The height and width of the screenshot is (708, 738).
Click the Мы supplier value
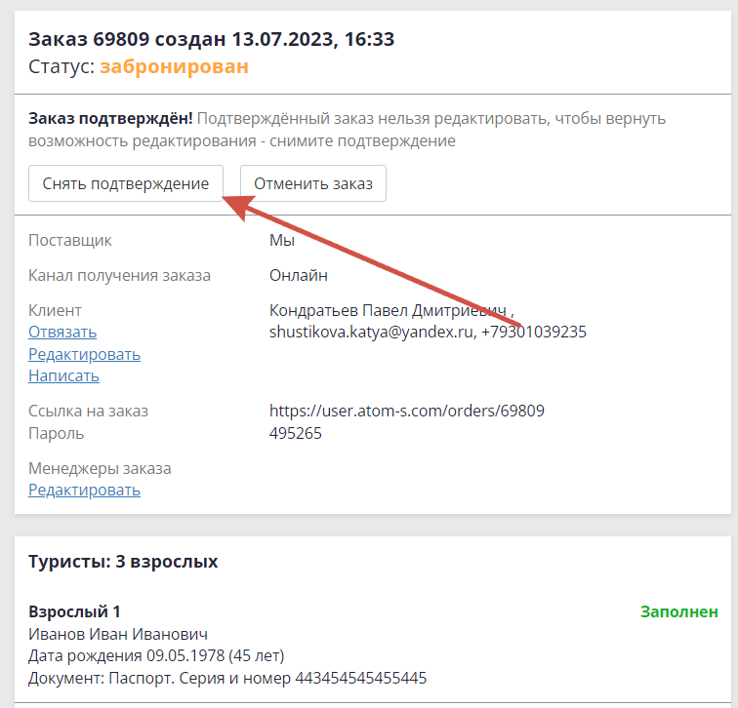pos(282,240)
